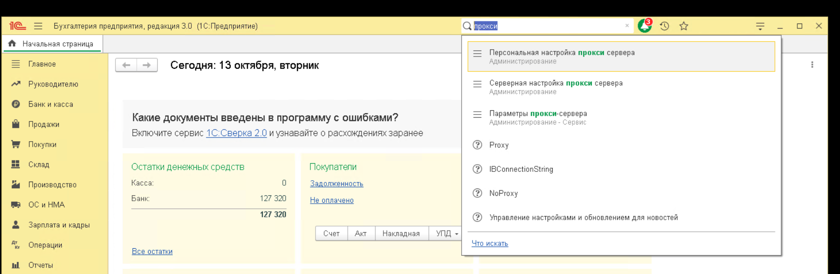
Task: Click into the search field with прокси
Action: click(547, 26)
